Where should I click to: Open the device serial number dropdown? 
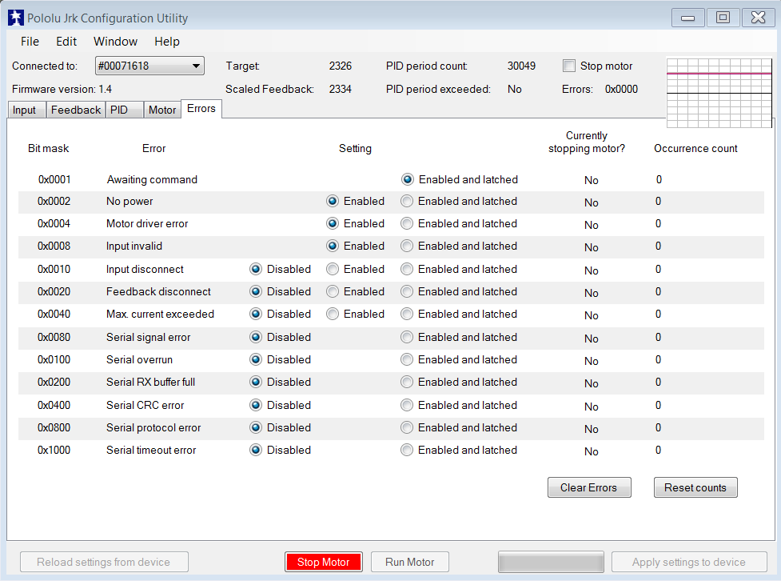coord(149,66)
